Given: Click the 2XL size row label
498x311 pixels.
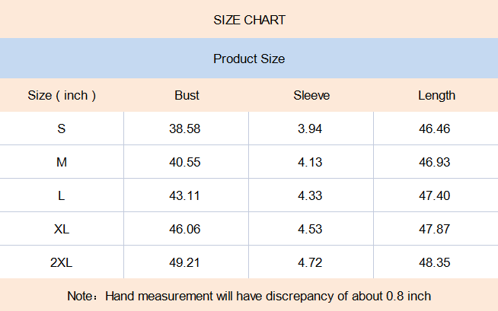Looking at the screenshot, I should (61, 262).
